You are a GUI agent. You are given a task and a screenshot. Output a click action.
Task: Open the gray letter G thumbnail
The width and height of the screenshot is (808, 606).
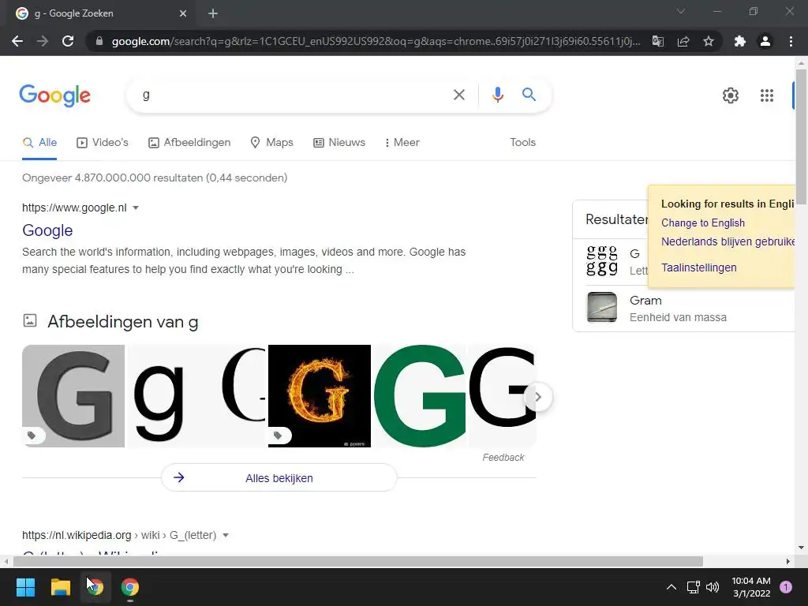point(73,396)
